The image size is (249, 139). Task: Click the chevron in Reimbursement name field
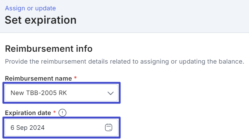(110, 93)
